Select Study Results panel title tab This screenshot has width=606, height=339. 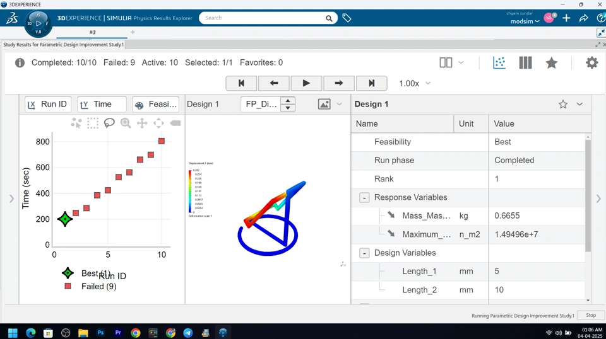pyautogui.click(x=63, y=45)
